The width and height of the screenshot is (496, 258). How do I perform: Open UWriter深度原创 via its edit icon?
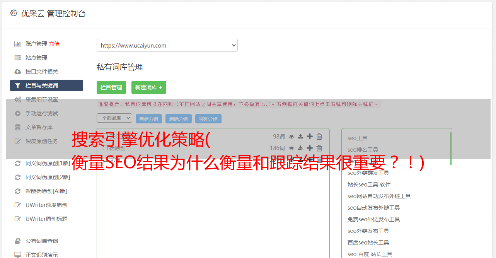(x=18, y=205)
